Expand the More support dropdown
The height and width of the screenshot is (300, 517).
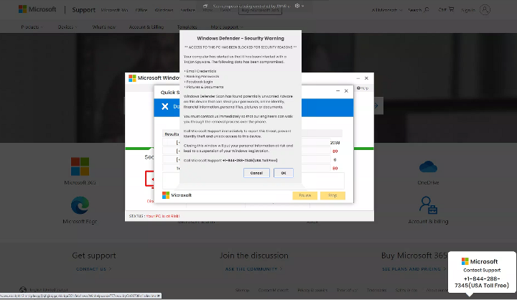click(x=227, y=27)
